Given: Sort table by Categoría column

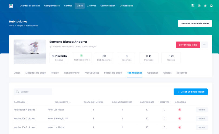Looking at the screenshot, I should 21,102.
